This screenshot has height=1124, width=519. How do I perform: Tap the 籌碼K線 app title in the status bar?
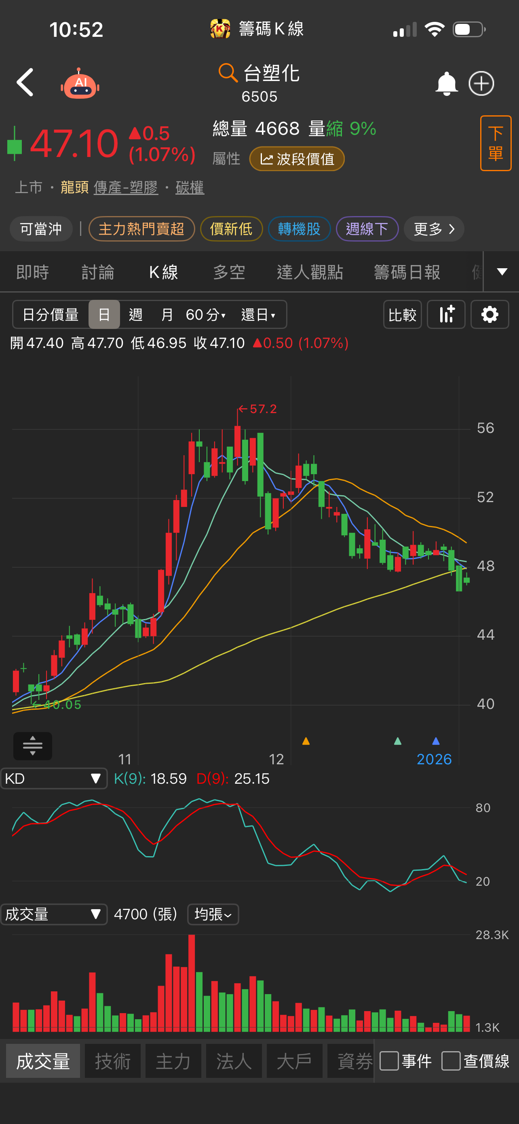click(270, 29)
